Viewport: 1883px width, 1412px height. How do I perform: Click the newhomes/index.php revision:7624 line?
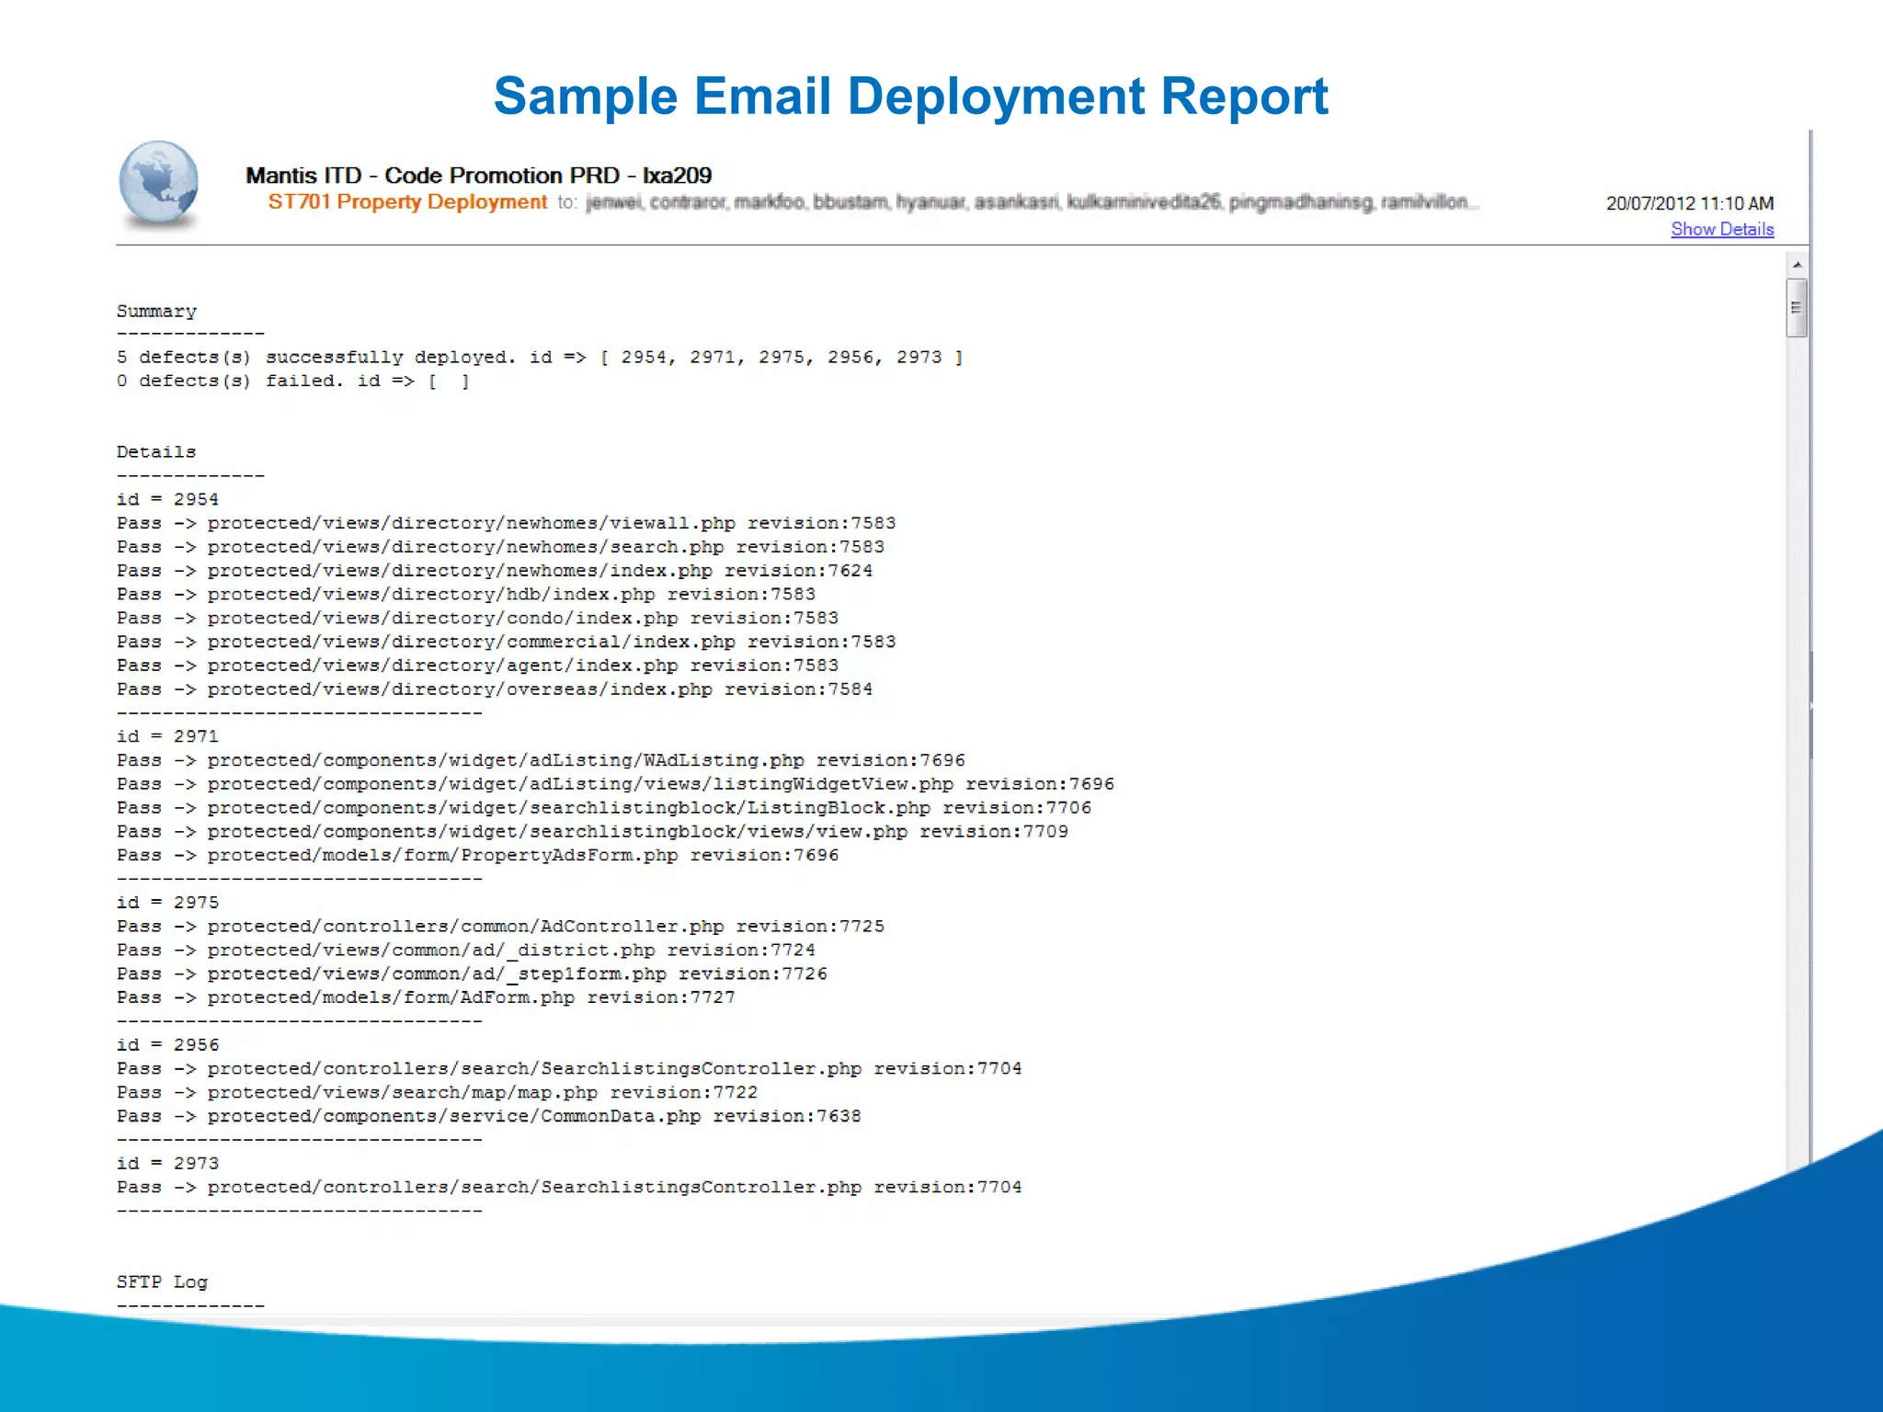coord(495,571)
